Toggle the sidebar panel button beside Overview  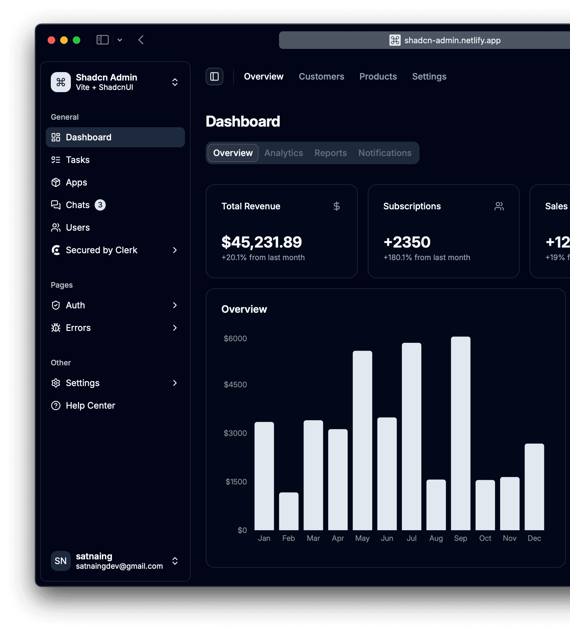[x=214, y=76]
